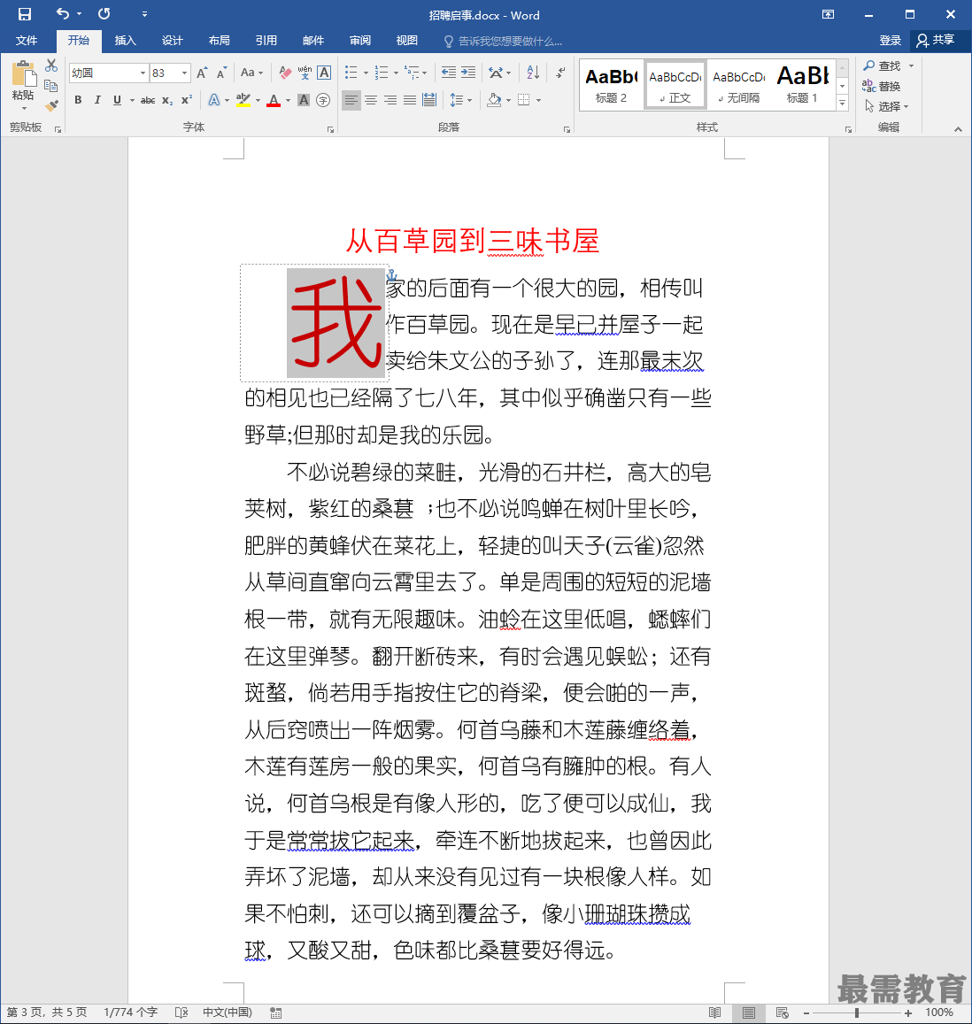
Task: Open the 100% zoom level dialog
Action: click(939, 1012)
